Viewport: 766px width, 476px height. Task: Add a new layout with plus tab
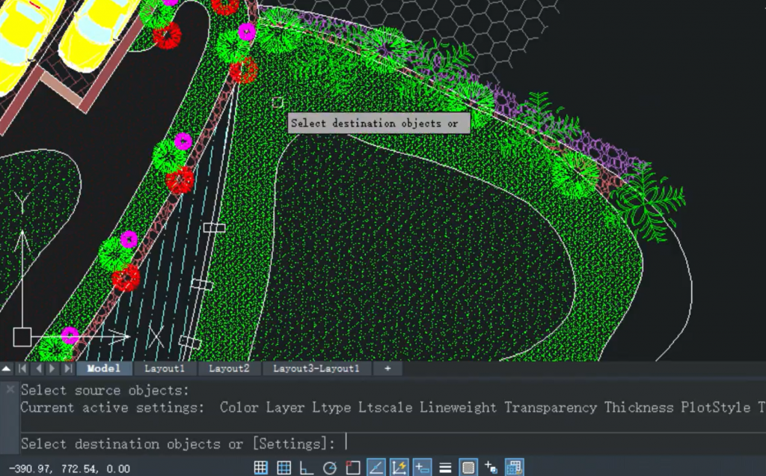coord(387,368)
